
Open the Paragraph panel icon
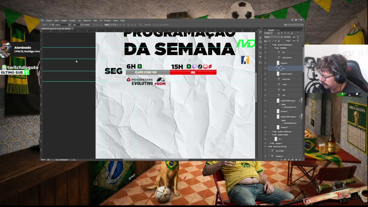pyautogui.click(x=260, y=57)
